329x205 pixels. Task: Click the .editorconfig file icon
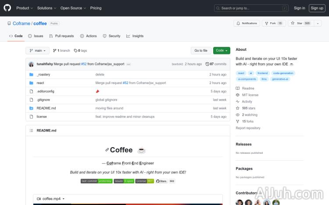pos(31,91)
